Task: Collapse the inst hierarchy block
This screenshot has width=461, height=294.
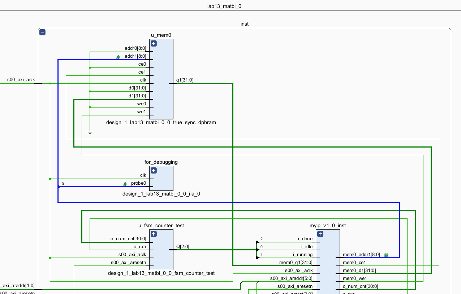Action: click(x=43, y=32)
